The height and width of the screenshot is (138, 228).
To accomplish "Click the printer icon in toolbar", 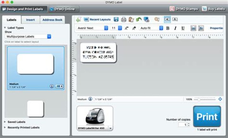I will 123,19.
